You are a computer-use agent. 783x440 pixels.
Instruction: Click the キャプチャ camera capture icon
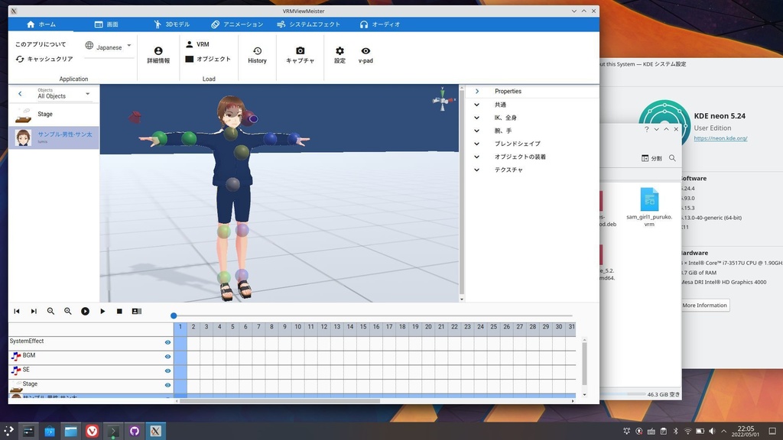300,51
